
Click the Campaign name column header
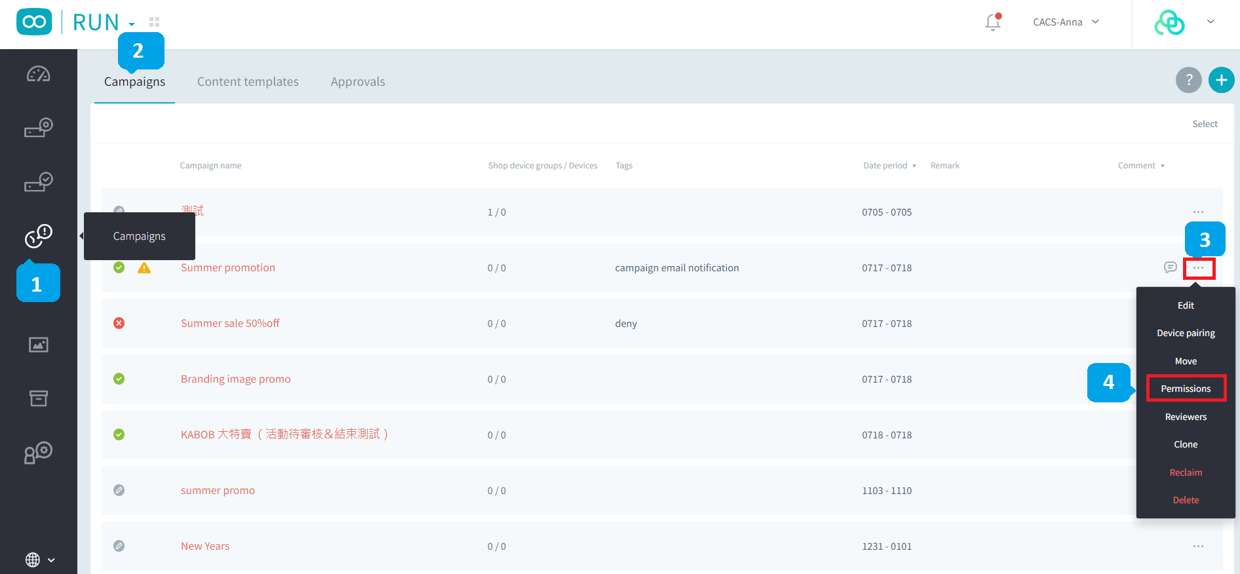(x=210, y=166)
